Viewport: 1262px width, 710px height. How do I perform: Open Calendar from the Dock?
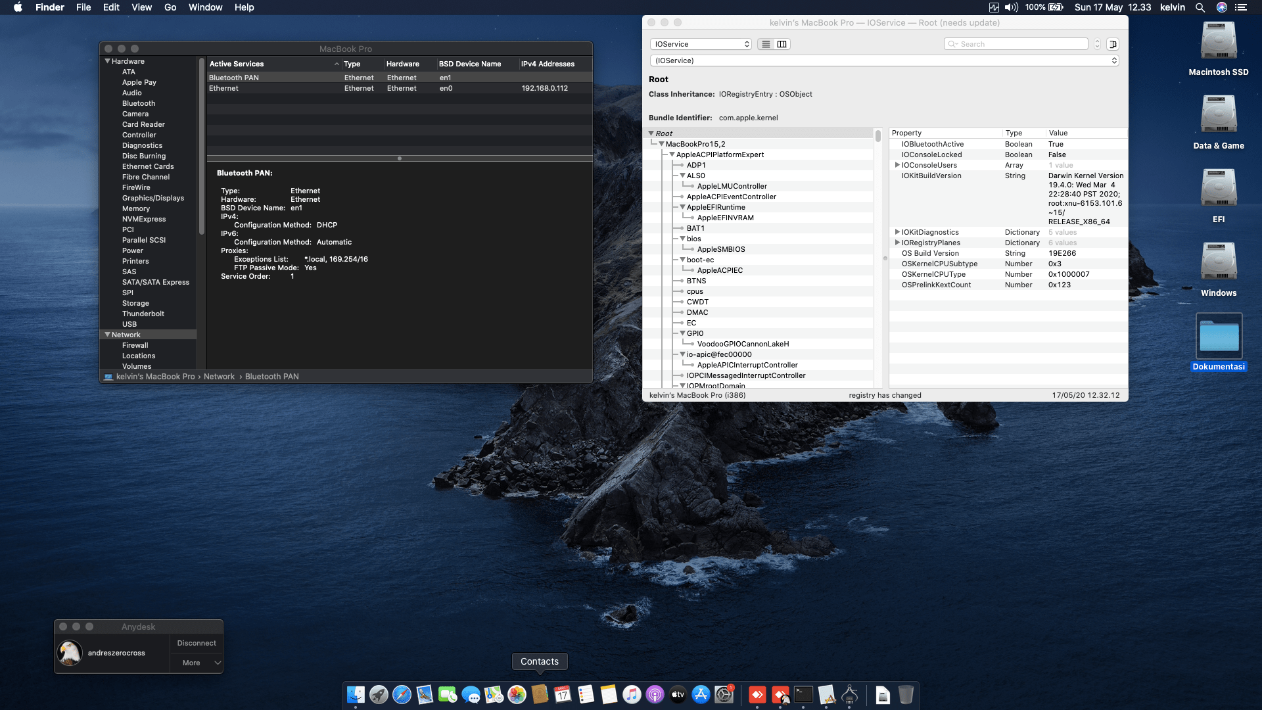point(563,694)
